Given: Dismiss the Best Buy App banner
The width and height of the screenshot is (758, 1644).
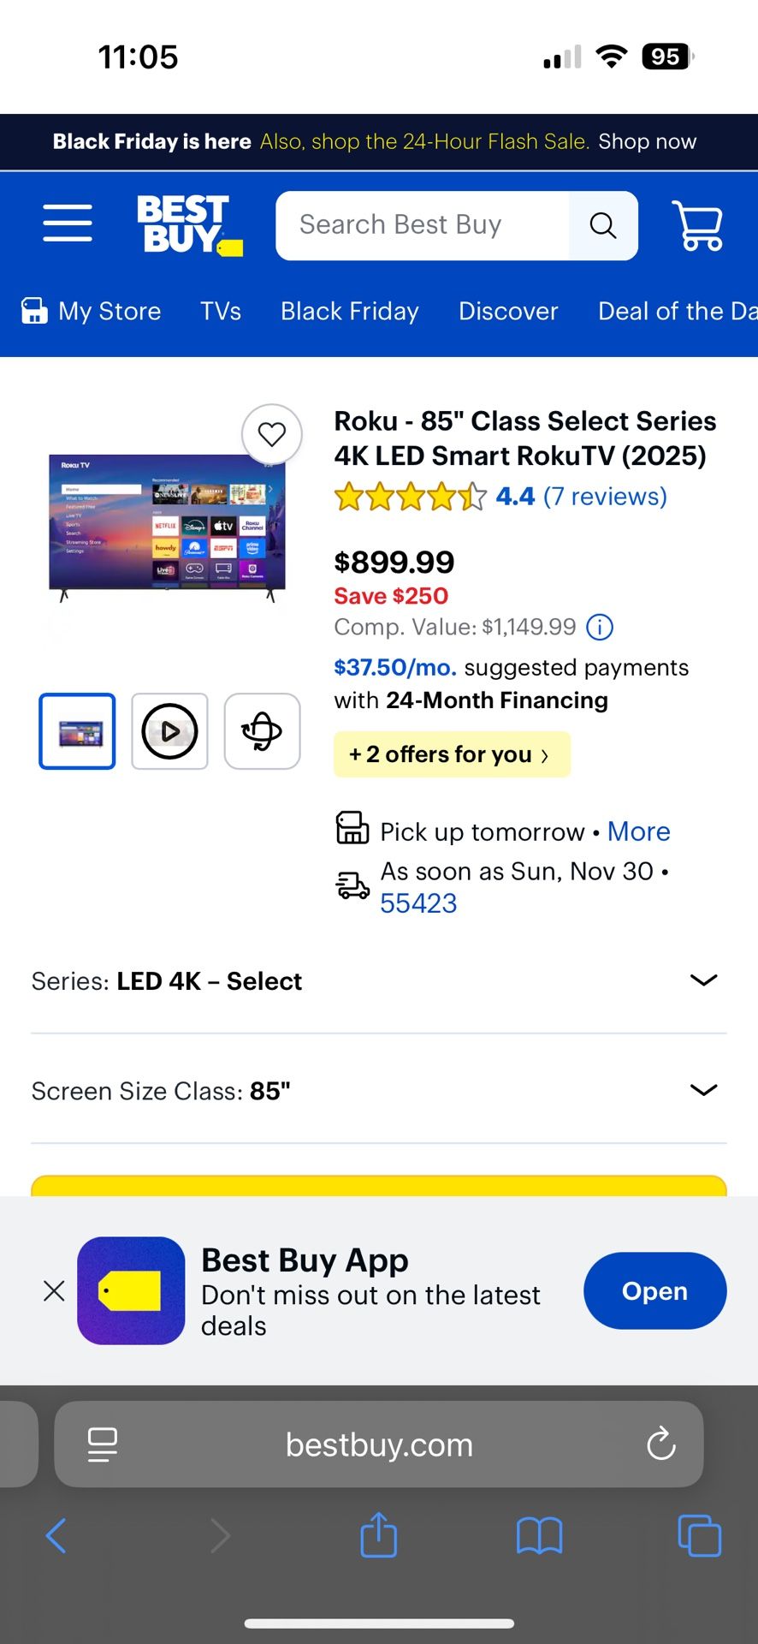Looking at the screenshot, I should 54,1290.
